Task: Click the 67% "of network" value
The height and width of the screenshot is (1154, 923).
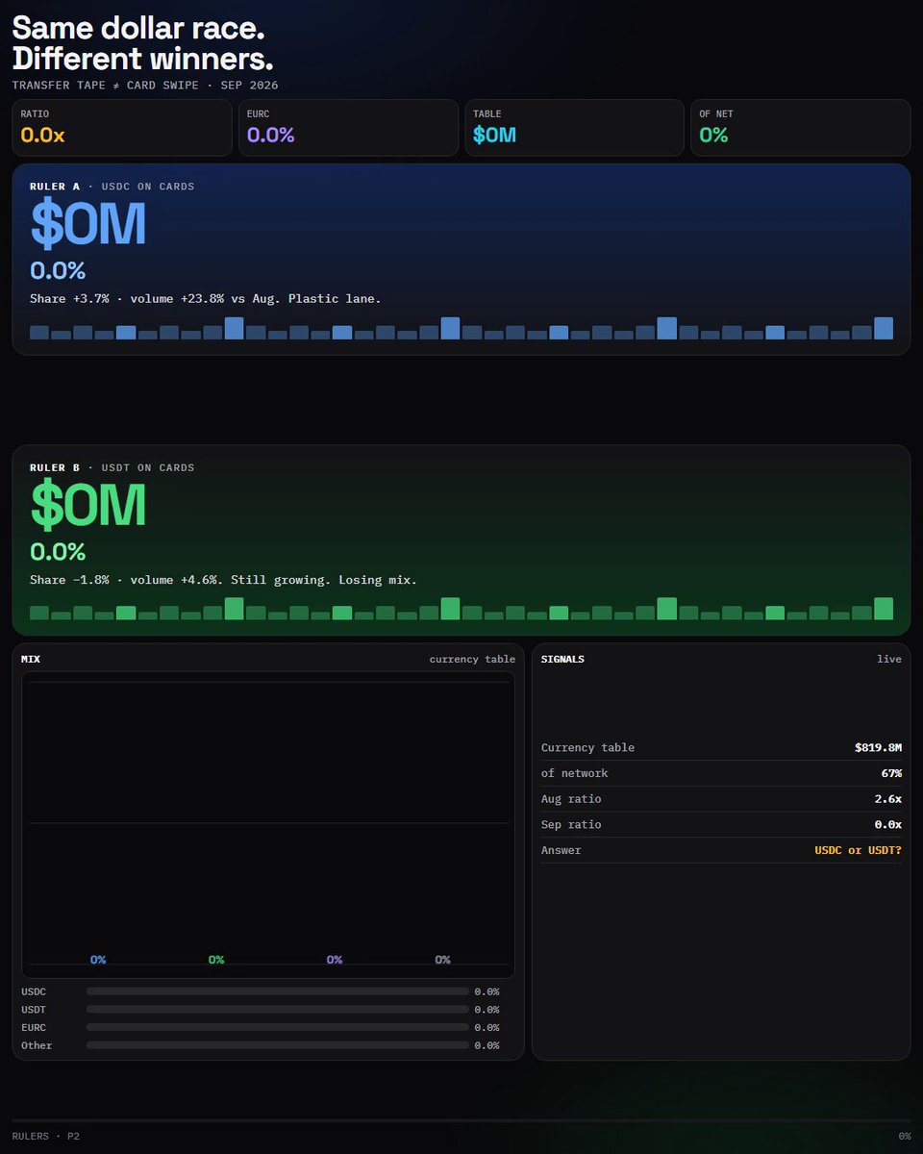Action: pos(890,773)
